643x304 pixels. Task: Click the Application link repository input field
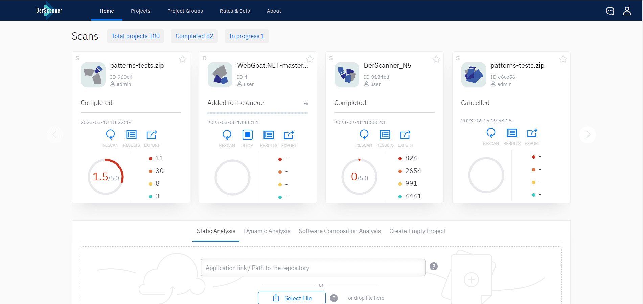313,267
